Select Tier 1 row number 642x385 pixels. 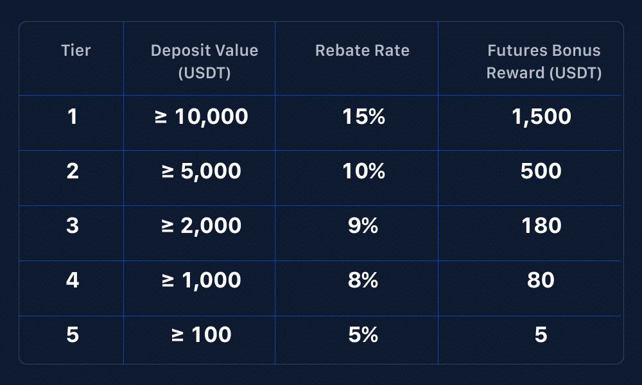(x=72, y=116)
